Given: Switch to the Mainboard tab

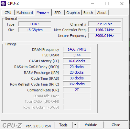Looking at the screenshot, I should click(x=25, y=13).
